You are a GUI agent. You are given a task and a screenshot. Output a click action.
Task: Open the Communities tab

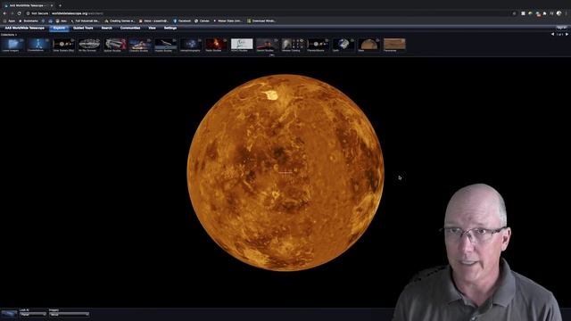(x=130, y=28)
